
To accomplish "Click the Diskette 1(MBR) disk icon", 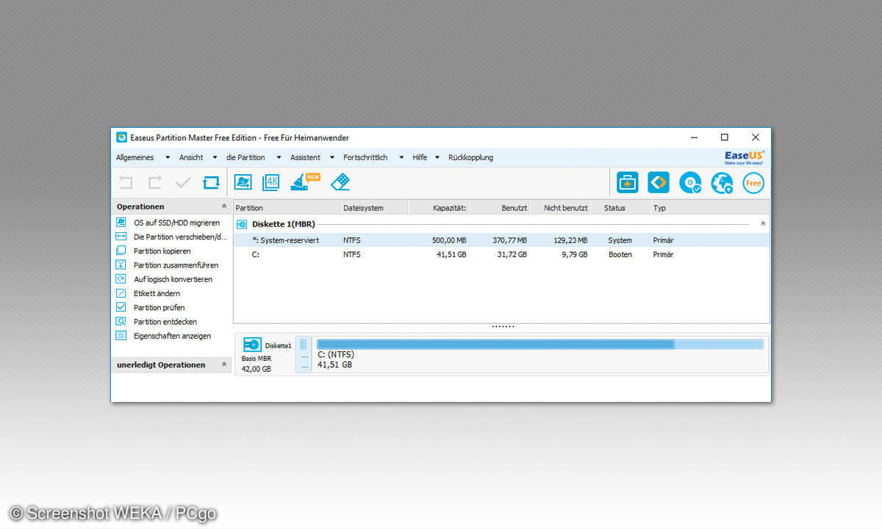I will tap(242, 224).
